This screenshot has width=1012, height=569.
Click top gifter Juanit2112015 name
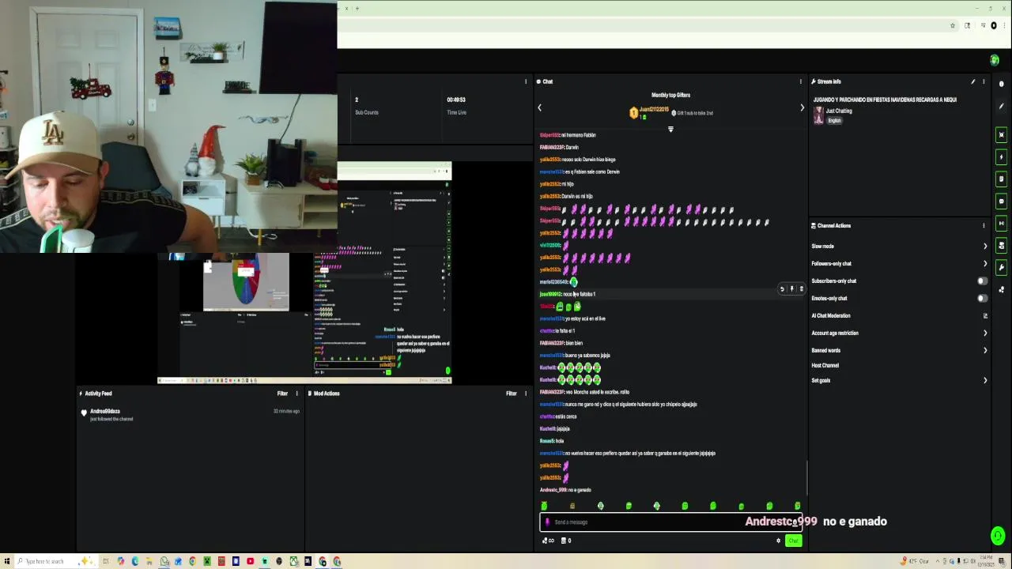654,109
